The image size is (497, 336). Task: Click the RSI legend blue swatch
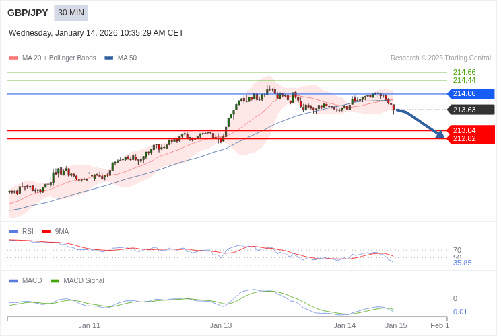pos(13,231)
